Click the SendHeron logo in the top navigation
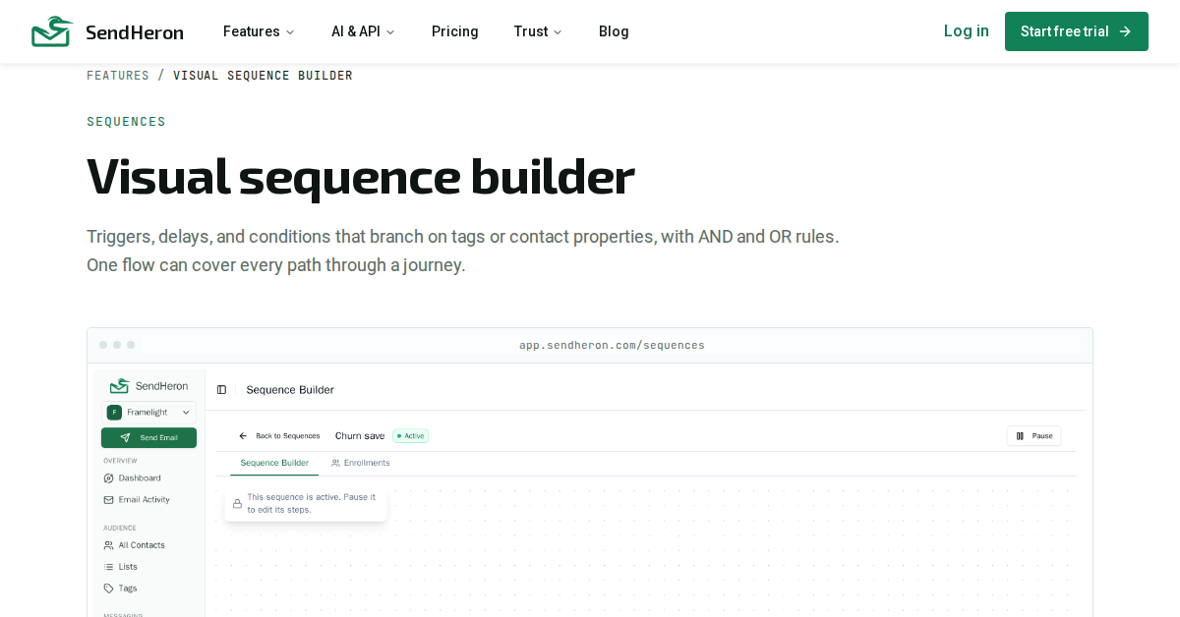Viewport: 1180px width, 617px height. tap(107, 31)
